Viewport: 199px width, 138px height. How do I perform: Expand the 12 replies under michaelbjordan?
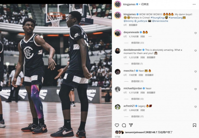tap(137, 99)
